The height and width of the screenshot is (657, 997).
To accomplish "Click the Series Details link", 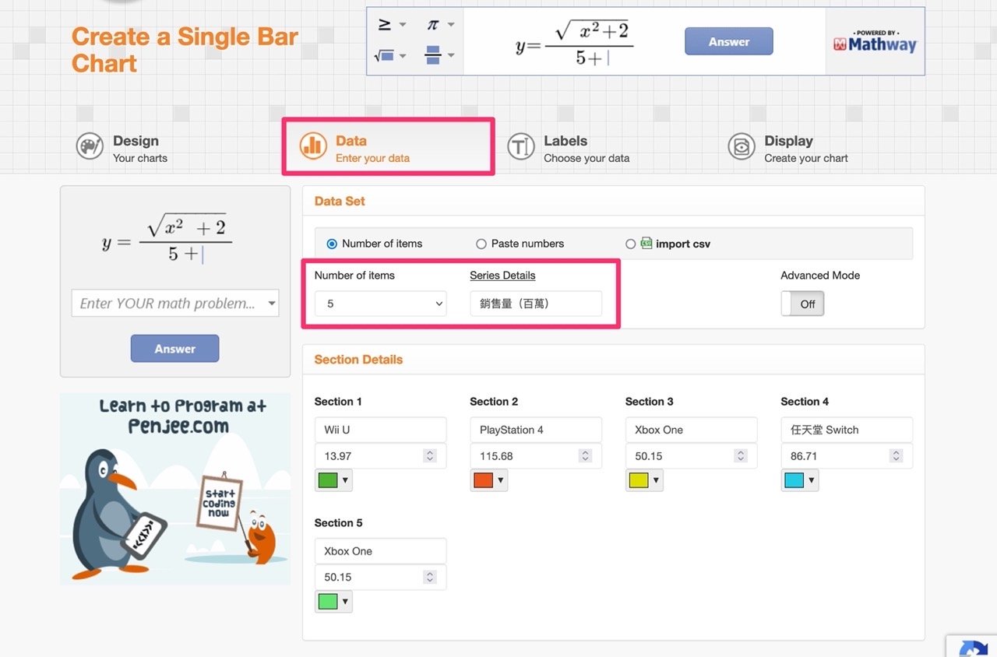I will (502, 276).
